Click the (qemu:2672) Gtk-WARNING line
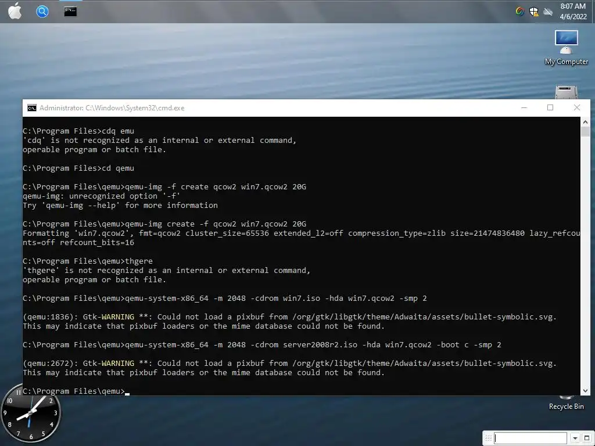The height and width of the screenshot is (446, 595). (289, 364)
